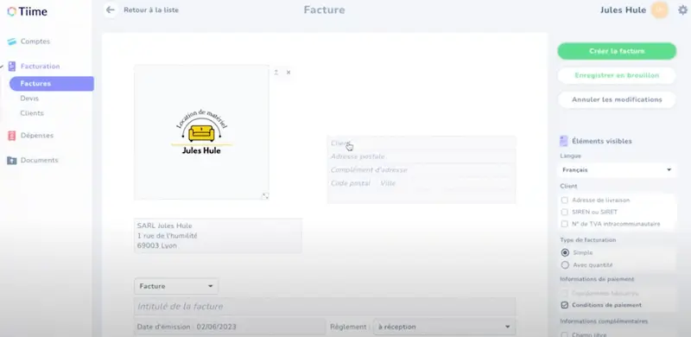Image resolution: width=691 pixels, height=337 pixels.
Task: Open Comptes in the sidebar
Action: pos(35,41)
